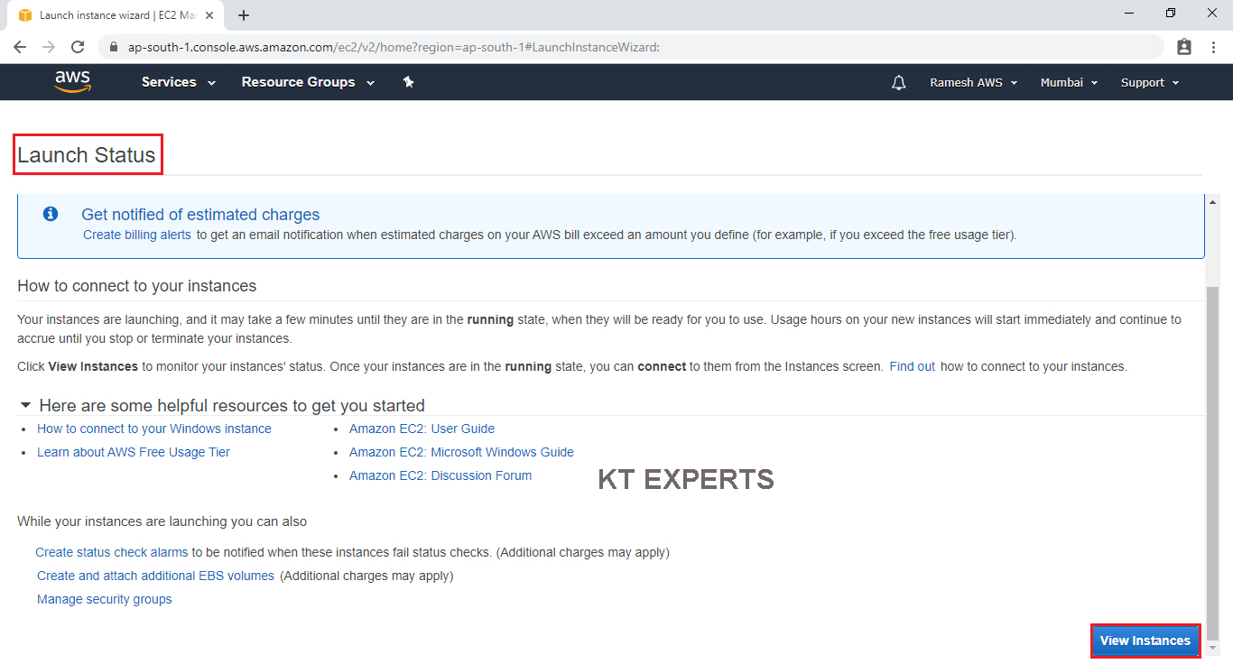Open How to connect to your Windows instance

click(x=154, y=429)
